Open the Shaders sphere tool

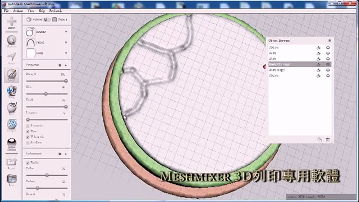[12, 144]
